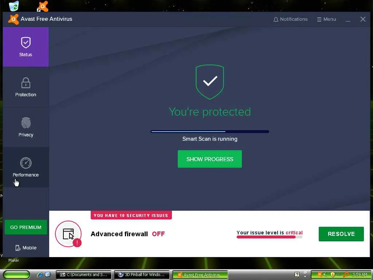
Task: Close the Avast Free Antivirus window
Action: pyautogui.click(x=363, y=19)
